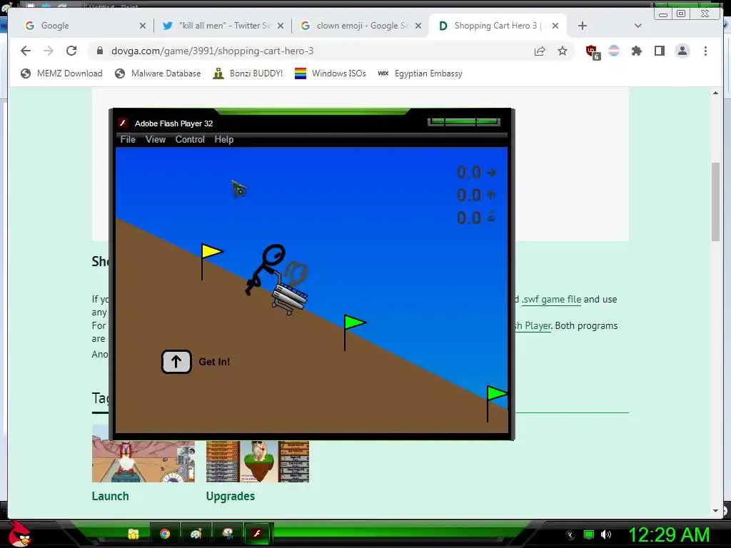Close the Google tab

[143, 26]
